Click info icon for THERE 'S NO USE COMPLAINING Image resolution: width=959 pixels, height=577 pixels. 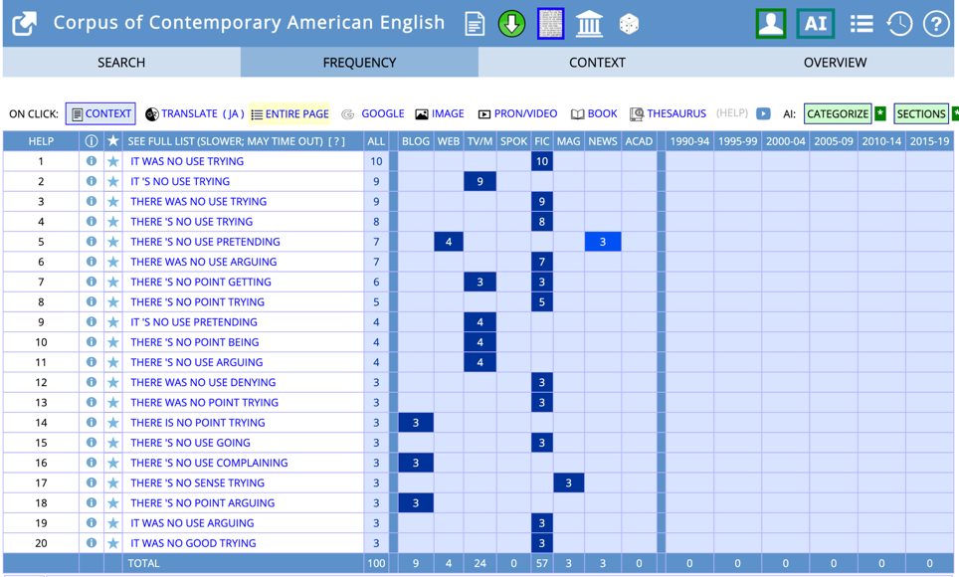[x=92, y=463]
